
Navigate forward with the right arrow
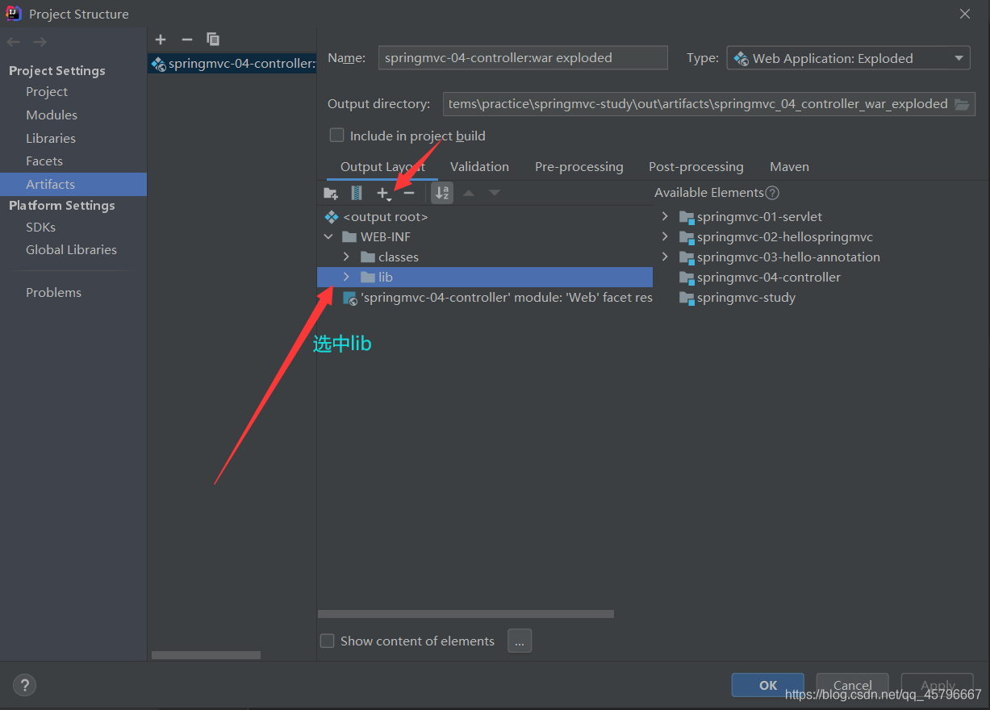click(x=40, y=42)
